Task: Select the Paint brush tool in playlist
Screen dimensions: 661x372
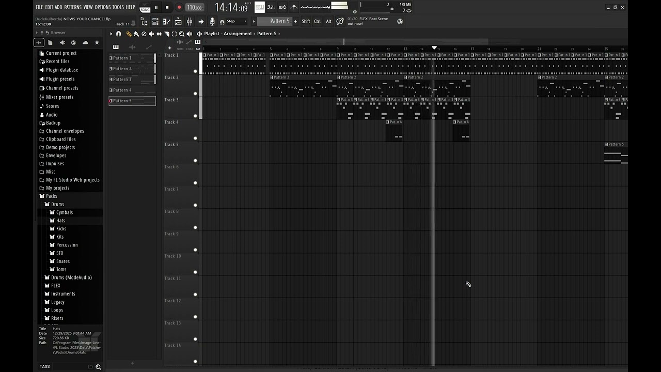Action: point(136,34)
